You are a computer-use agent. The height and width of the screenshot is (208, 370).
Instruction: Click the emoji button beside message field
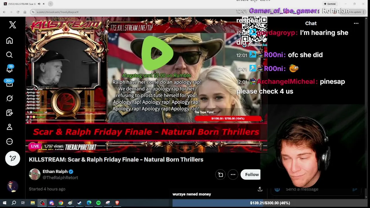(x=277, y=189)
